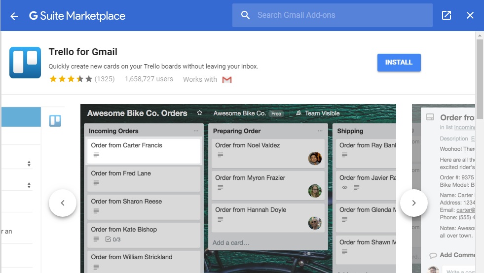Open Preparing Order list menu dots
Viewport: 484px width, 273px height.
(320, 131)
